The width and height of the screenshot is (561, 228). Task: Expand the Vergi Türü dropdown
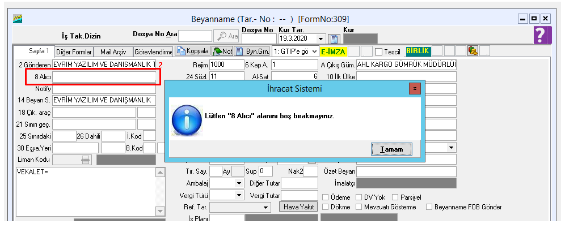coord(238,195)
